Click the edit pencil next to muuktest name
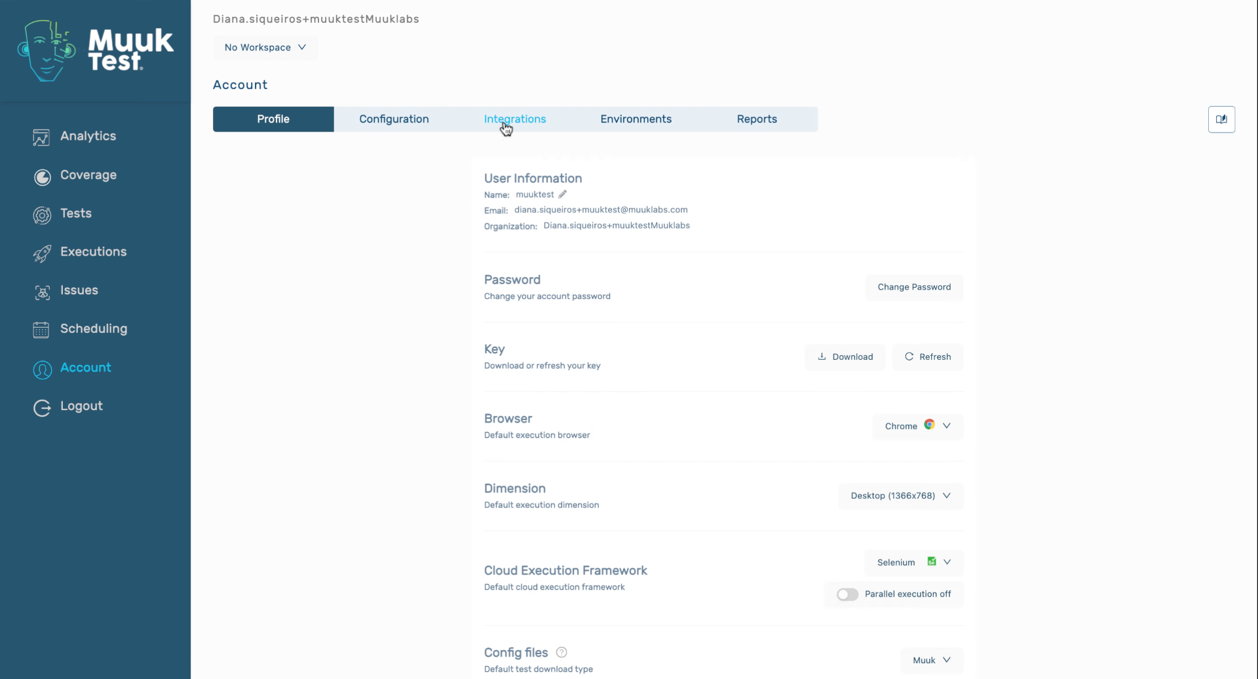The image size is (1258, 679). coord(563,194)
